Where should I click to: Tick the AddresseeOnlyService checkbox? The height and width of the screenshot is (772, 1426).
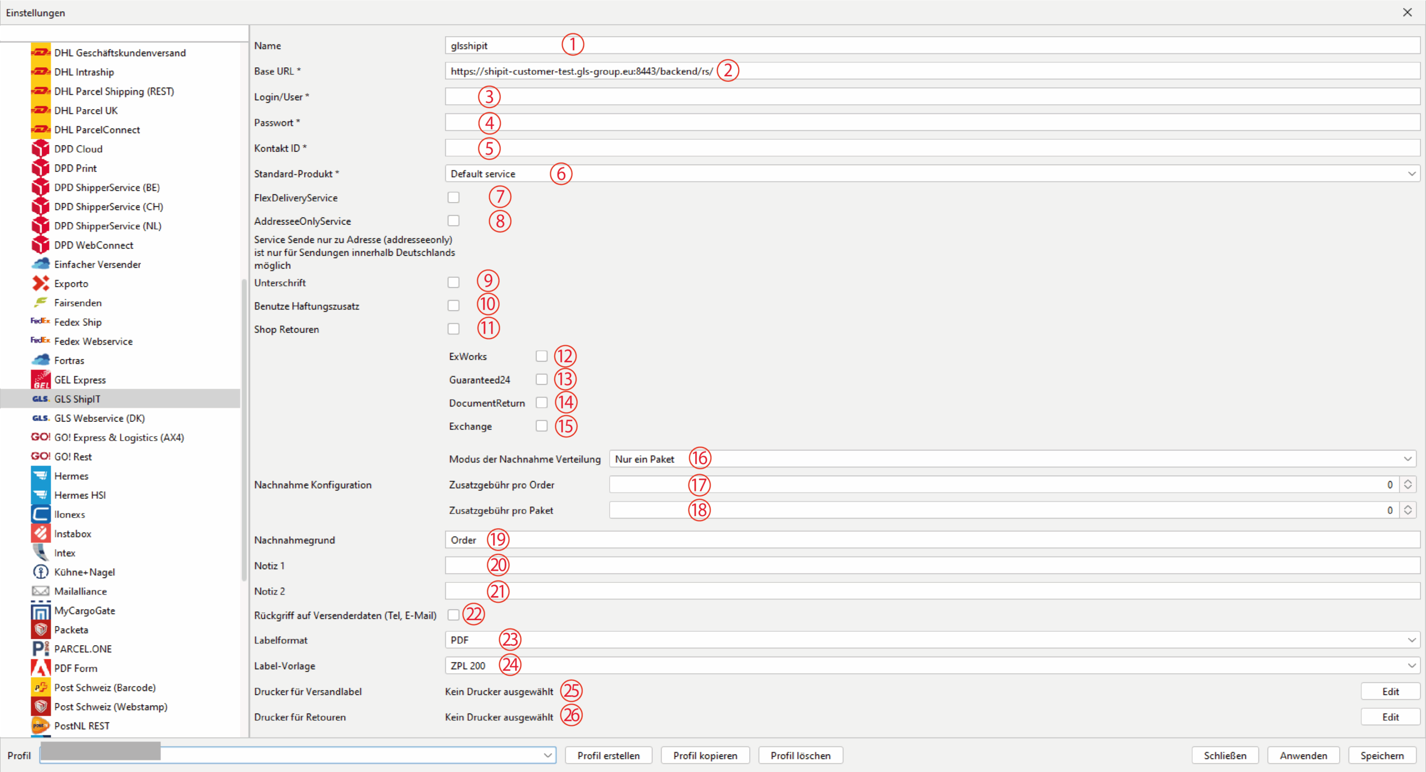453,221
